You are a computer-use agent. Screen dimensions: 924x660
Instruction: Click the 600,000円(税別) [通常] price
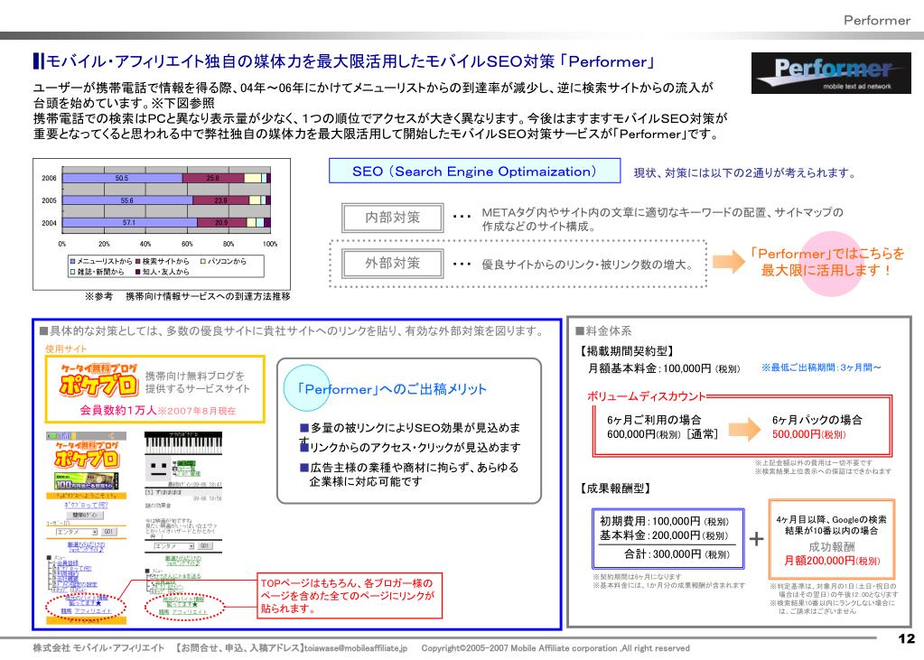662,434
